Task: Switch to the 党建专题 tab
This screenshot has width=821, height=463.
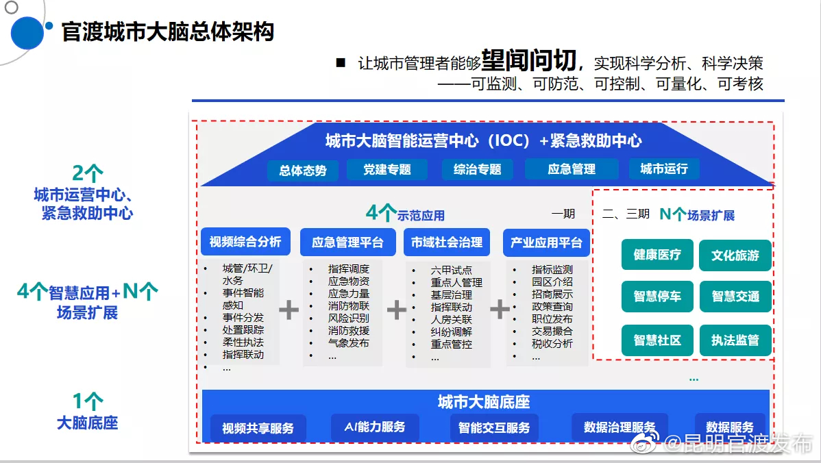Action: [387, 169]
